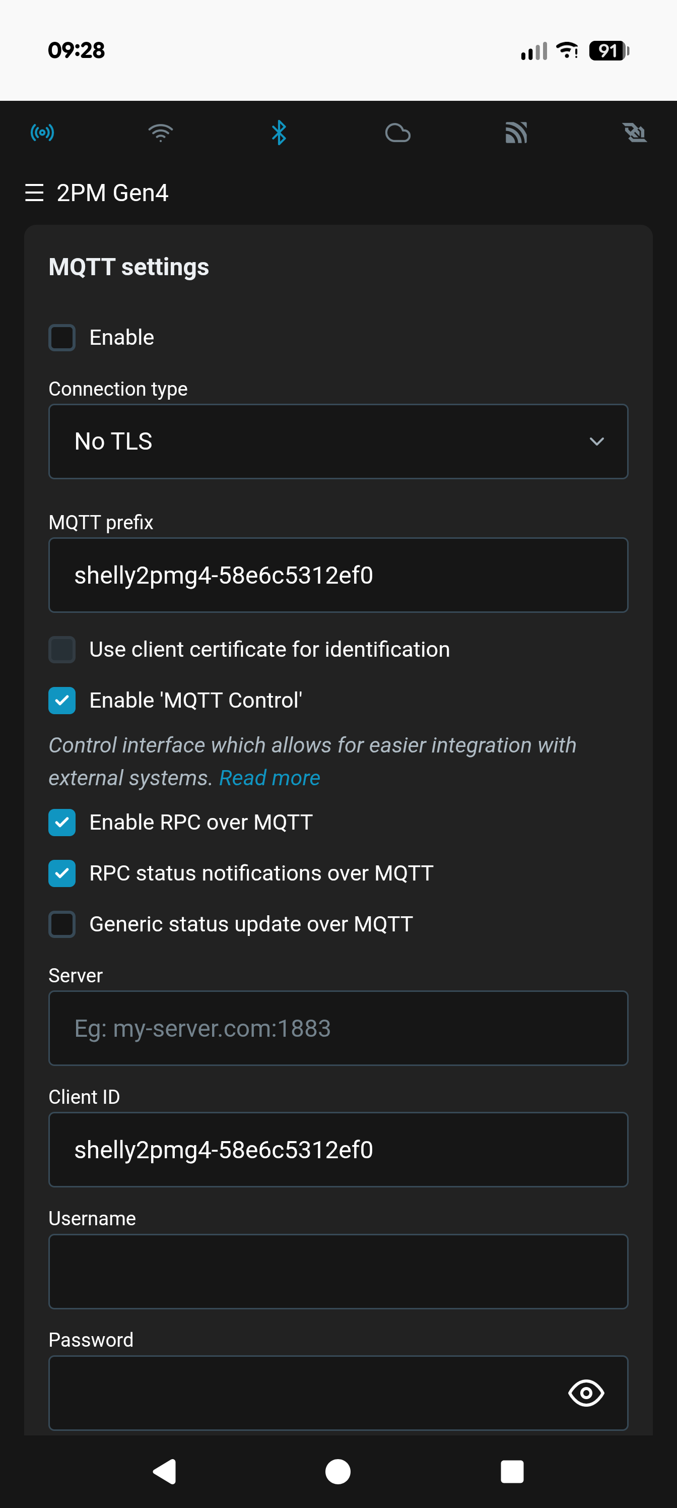The width and height of the screenshot is (677, 1508).
Task: Tap the access point broadcast icon
Action: (x=42, y=133)
